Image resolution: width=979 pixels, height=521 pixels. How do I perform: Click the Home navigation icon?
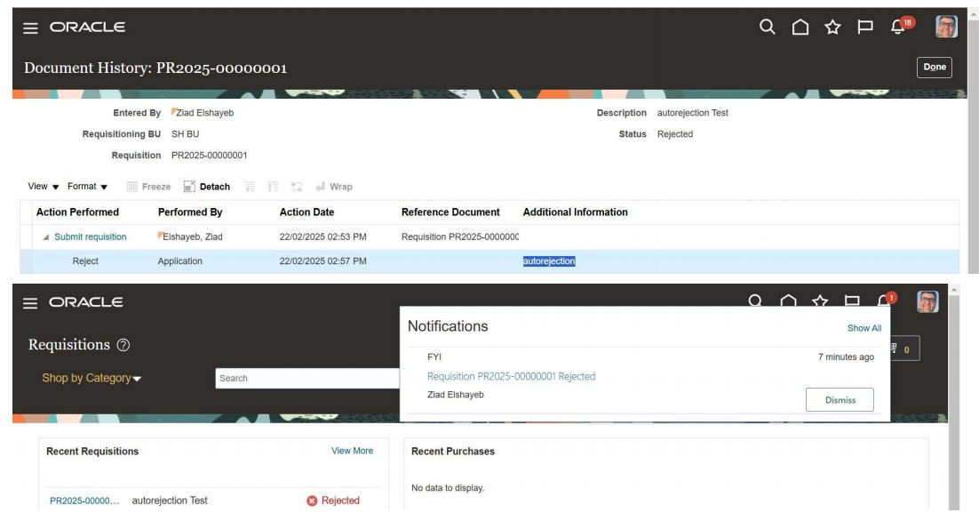coord(799,27)
